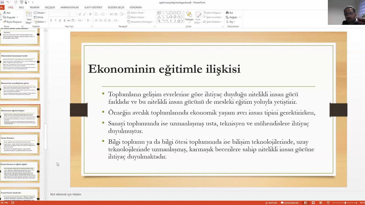Viewport: 365px width, 205px height.
Task: Toggle Bold (K) formatting
Action: 51,20
